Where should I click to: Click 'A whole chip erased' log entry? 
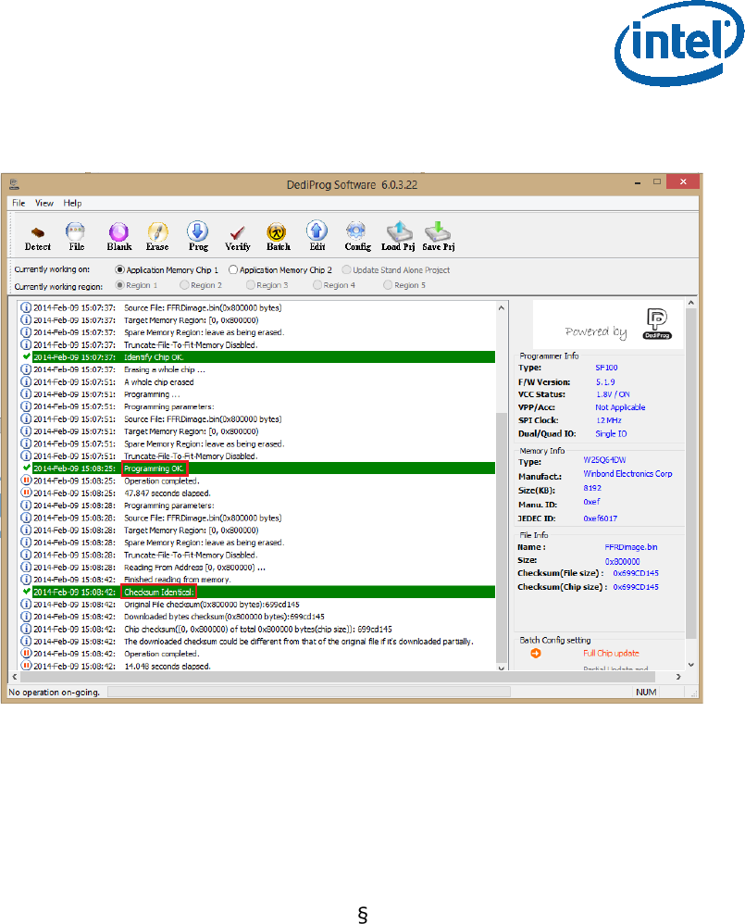click(159, 381)
